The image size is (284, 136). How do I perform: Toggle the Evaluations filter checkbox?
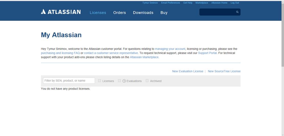(119, 81)
